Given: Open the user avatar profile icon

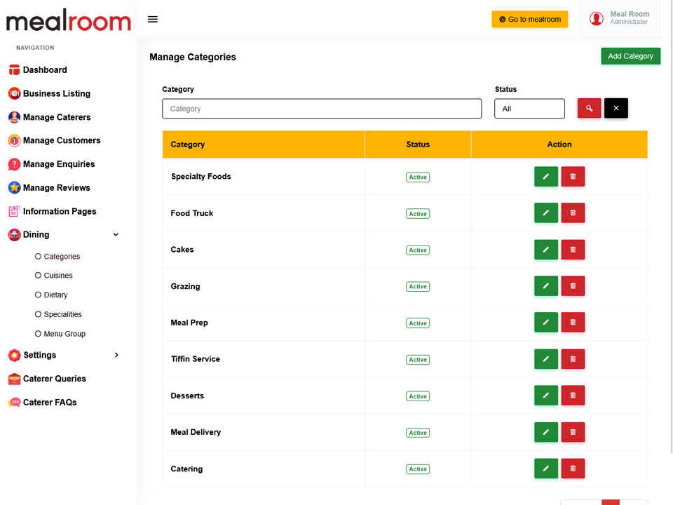Looking at the screenshot, I should [x=596, y=18].
